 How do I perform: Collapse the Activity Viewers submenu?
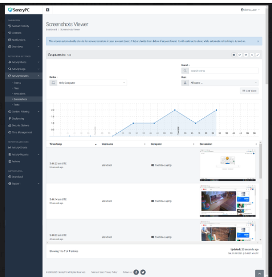pos(23,76)
